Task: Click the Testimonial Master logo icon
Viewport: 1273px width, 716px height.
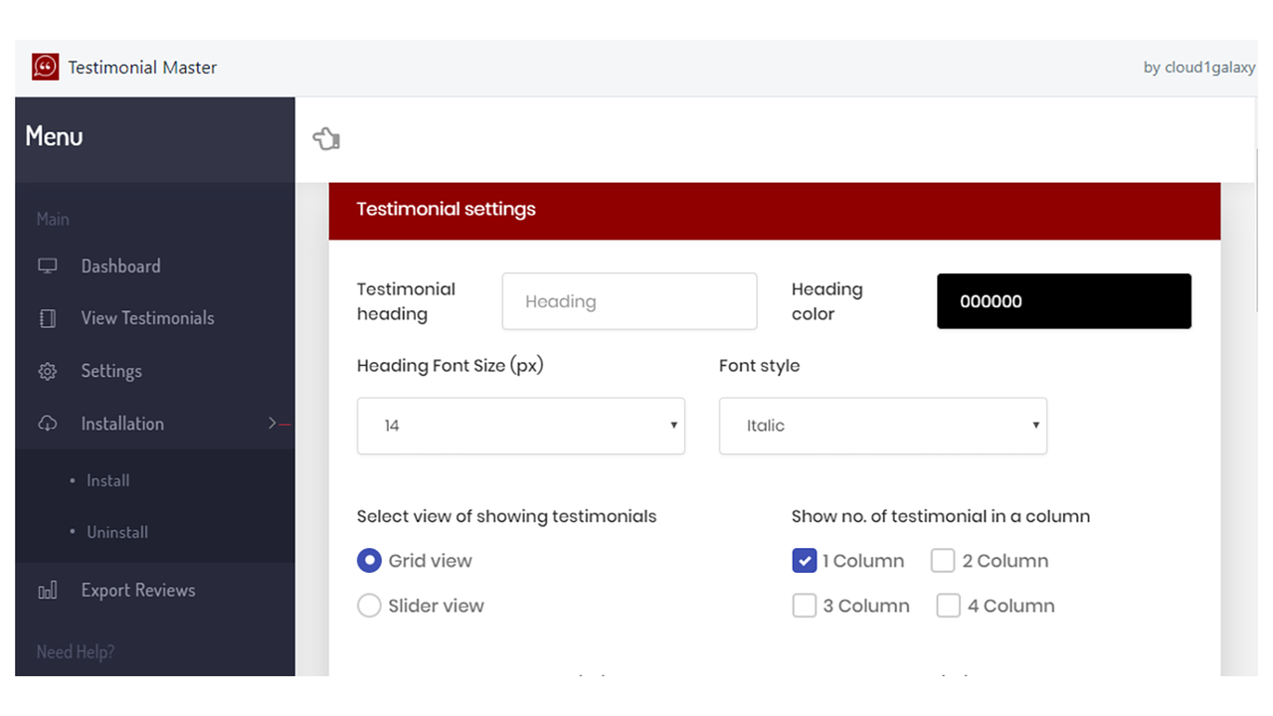Action: [x=45, y=67]
